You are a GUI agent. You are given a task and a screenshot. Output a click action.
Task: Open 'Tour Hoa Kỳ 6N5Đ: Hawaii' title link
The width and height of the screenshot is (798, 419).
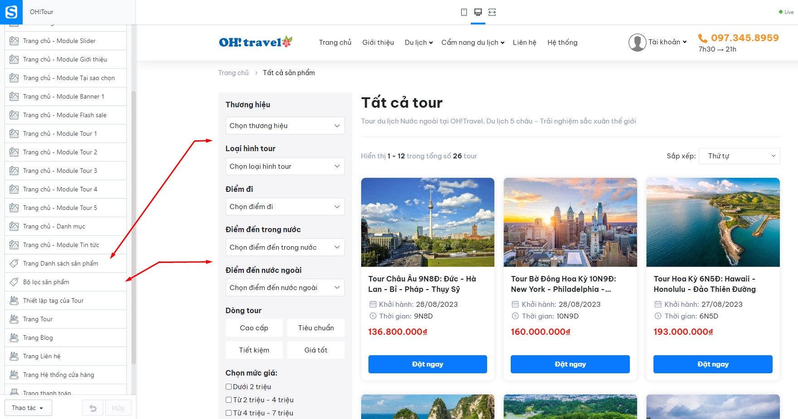tap(705, 284)
